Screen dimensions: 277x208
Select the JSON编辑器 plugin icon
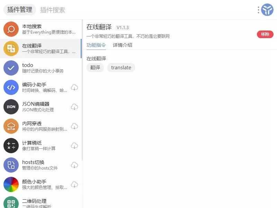pos(11,107)
